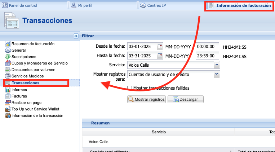Click the Cupos y Monederos de Servicio icon
The image size is (275, 152).
coord(8,63)
